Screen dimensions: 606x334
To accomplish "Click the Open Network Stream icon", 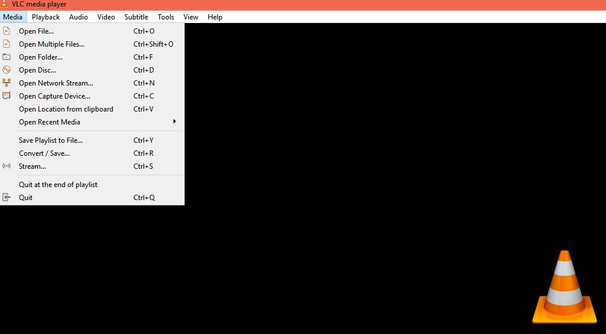I will [x=6, y=83].
